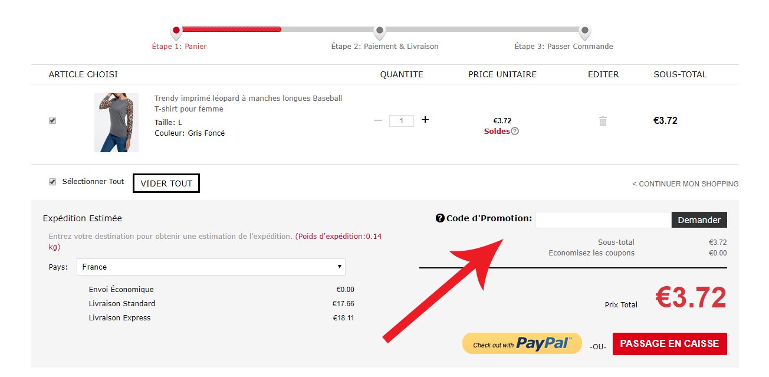769x377 pixels.
Task: Apply the promo code with Demander
Action: pyautogui.click(x=699, y=220)
